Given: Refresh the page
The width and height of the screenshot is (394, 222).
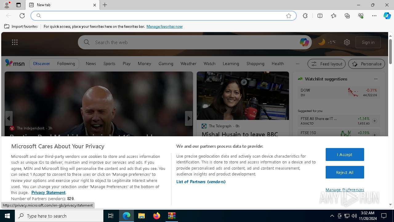Looking at the screenshot, I should point(22,16).
